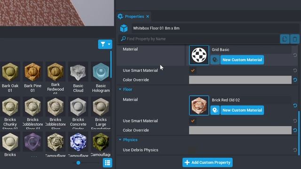Focus the Find Property by Name search

(199, 39)
